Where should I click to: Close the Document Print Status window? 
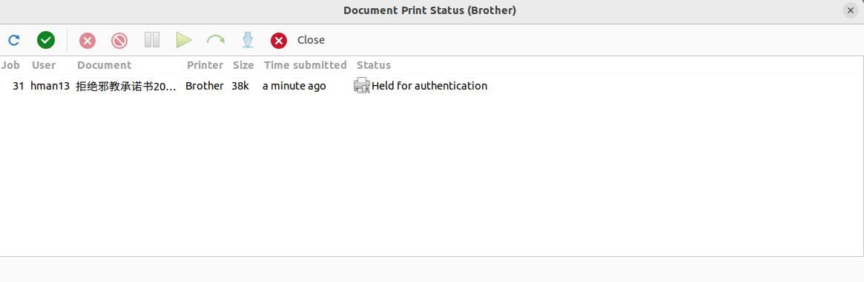tap(851, 10)
